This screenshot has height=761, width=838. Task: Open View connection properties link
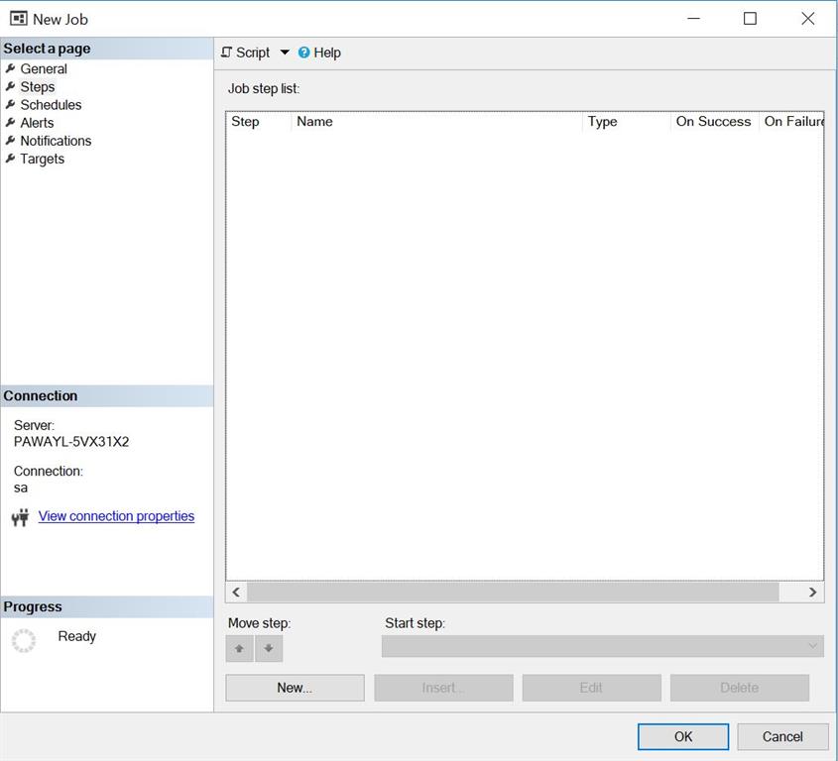pyautogui.click(x=116, y=516)
